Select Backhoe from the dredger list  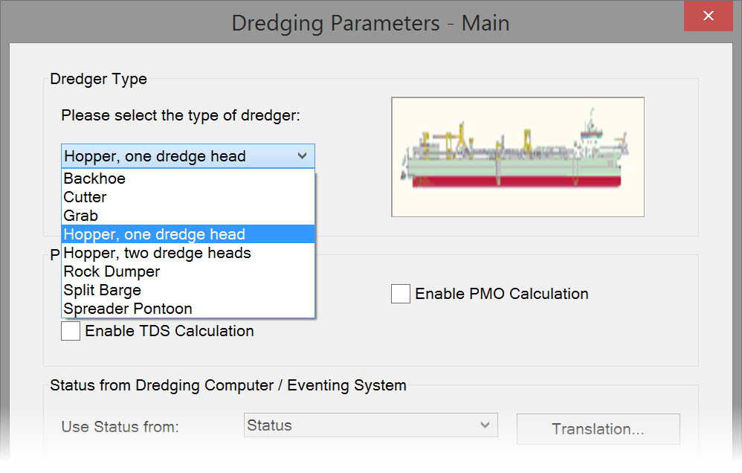(x=94, y=178)
